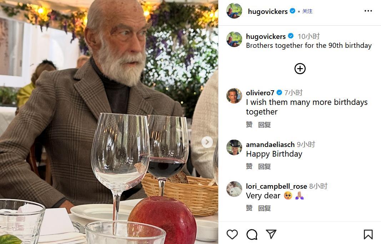
Task: Go to next photo in carousel
Action: [207, 142]
